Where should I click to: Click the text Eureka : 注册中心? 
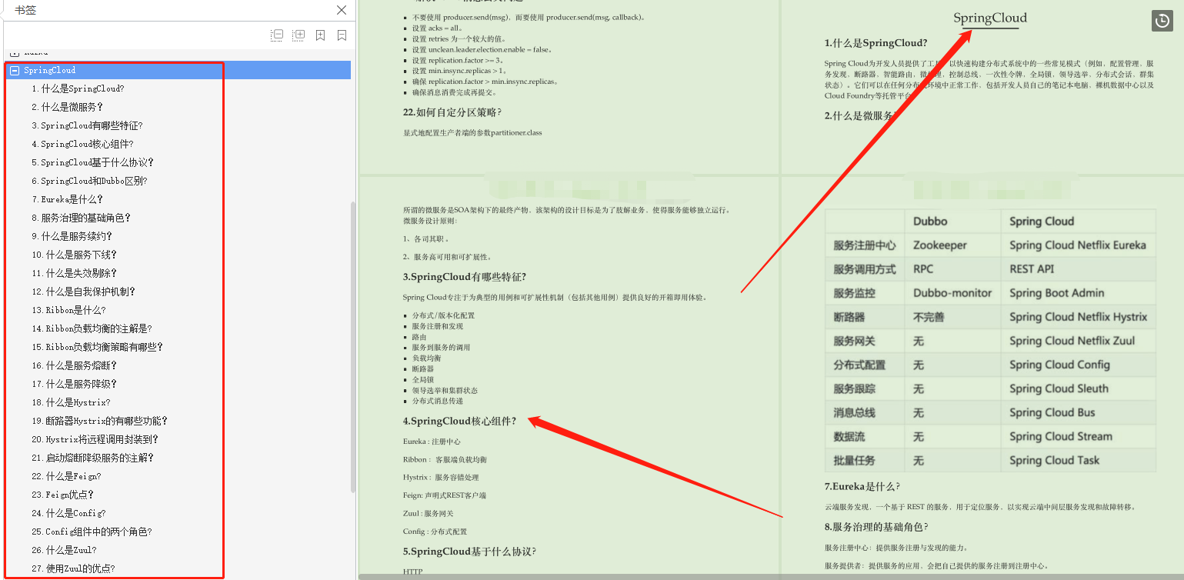(x=432, y=442)
